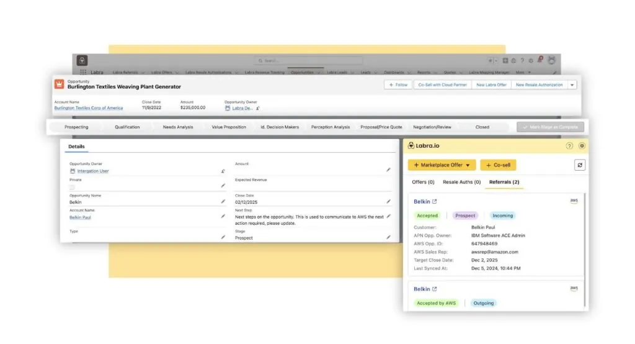The image size is (635, 344).
Task: Edit the Account Name pencil
Action: tap(223, 216)
